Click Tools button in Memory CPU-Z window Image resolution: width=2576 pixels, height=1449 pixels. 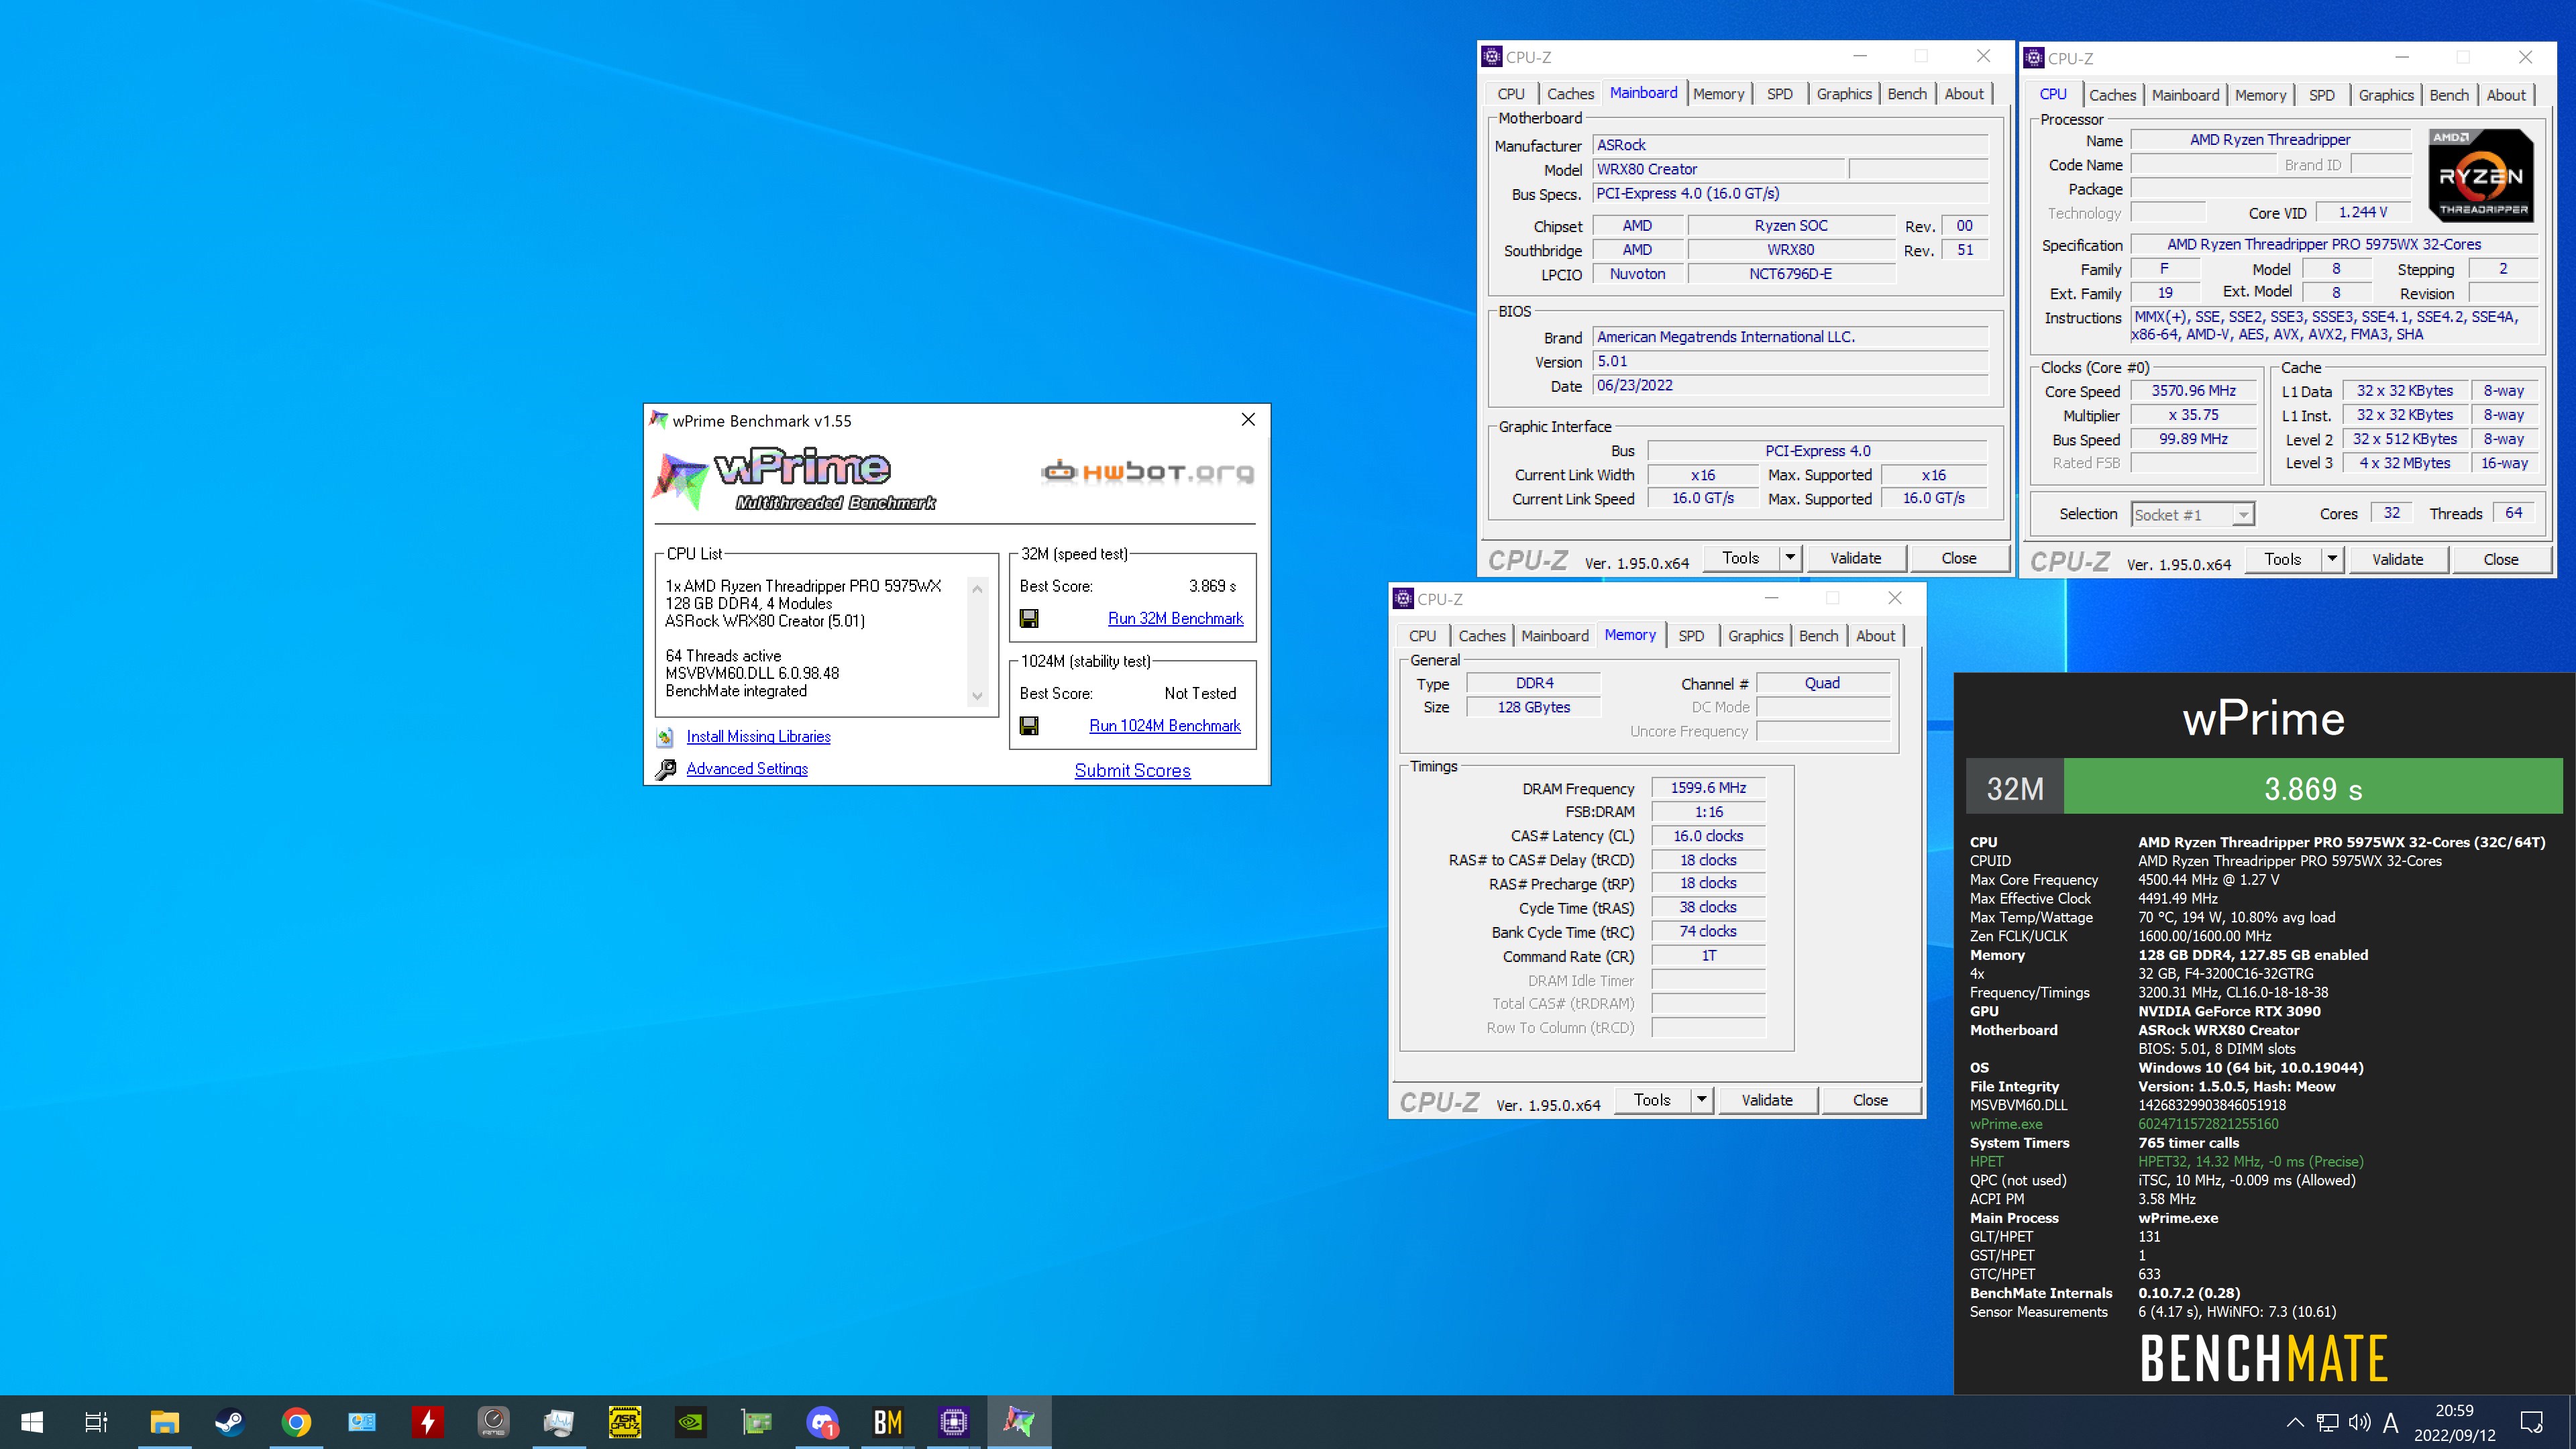pyautogui.click(x=1652, y=1100)
